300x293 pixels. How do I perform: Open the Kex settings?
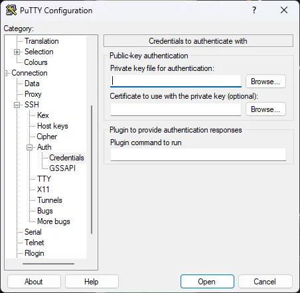tap(43, 115)
